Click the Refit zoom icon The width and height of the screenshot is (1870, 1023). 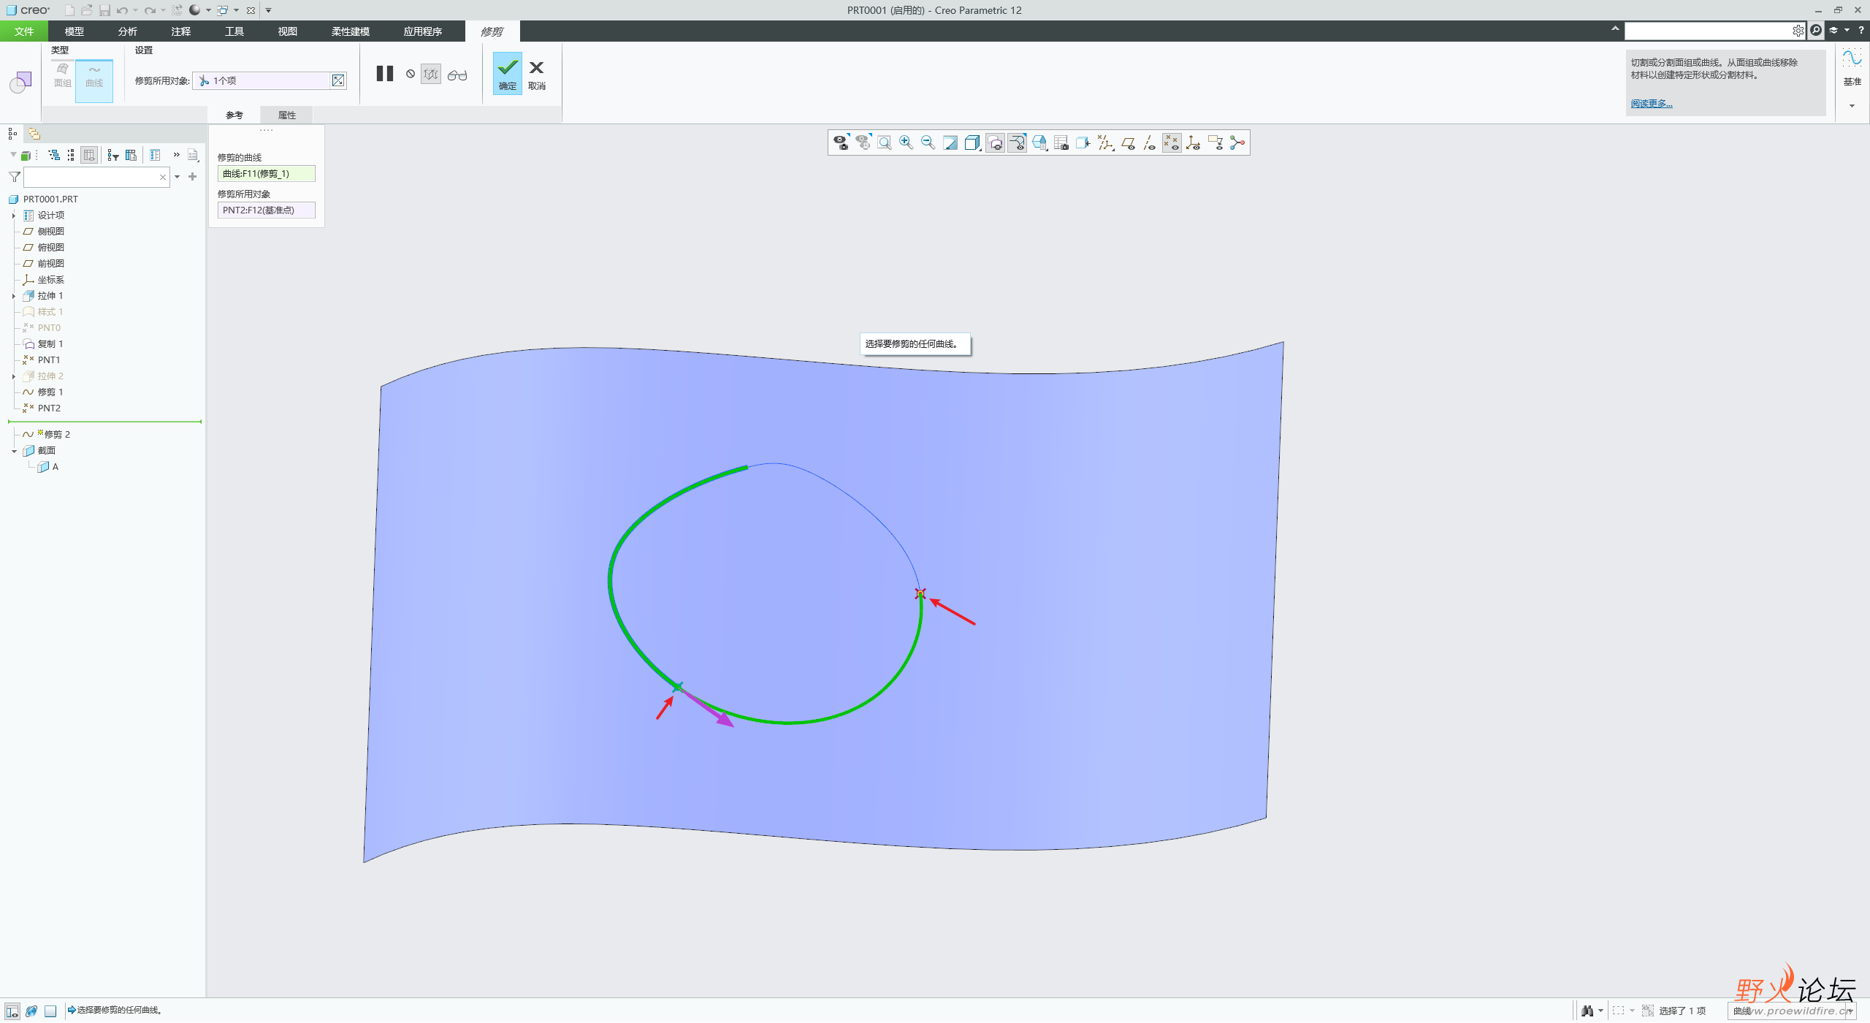885,143
